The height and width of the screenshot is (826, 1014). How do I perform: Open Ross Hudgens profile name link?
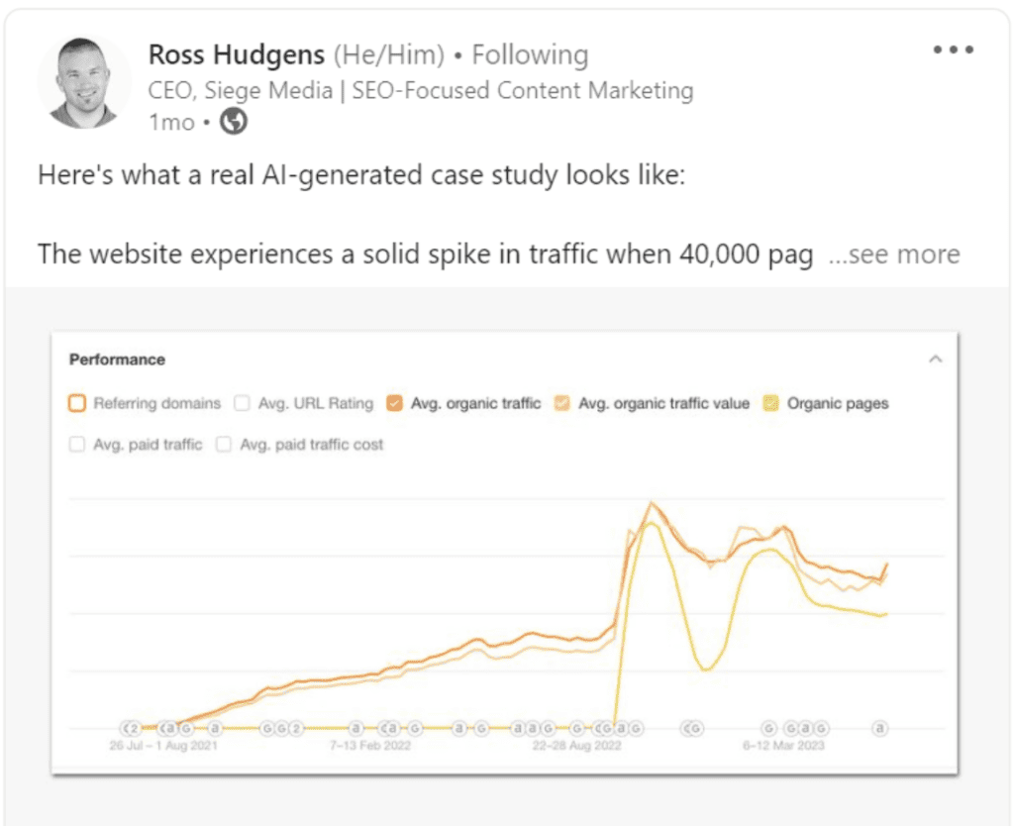pyautogui.click(x=236, y=54)
